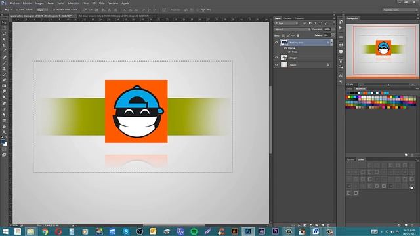This screenshot has width=420, height=236.
Task: Open the Relleno slider arrow
Action: pos(333,35)
